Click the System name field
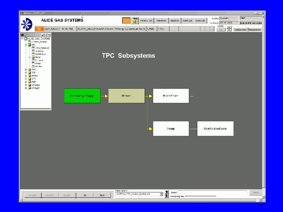The height and width of the screenshot is (212, 283). click(229, 18)
